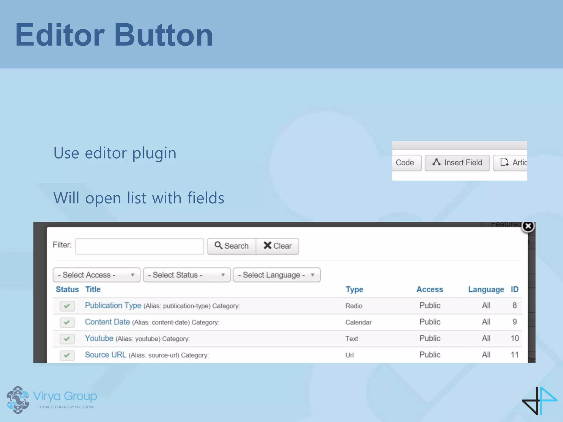Click 'All' language in Content Date row
The width and height of the screenshot is (563, 422).
(x=486, y=322)
